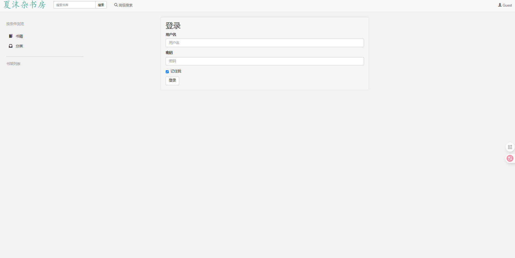Click the magnifier icon next to 高级搜索
This screenshot has height=258, width=515.
[x=115, y=5]
